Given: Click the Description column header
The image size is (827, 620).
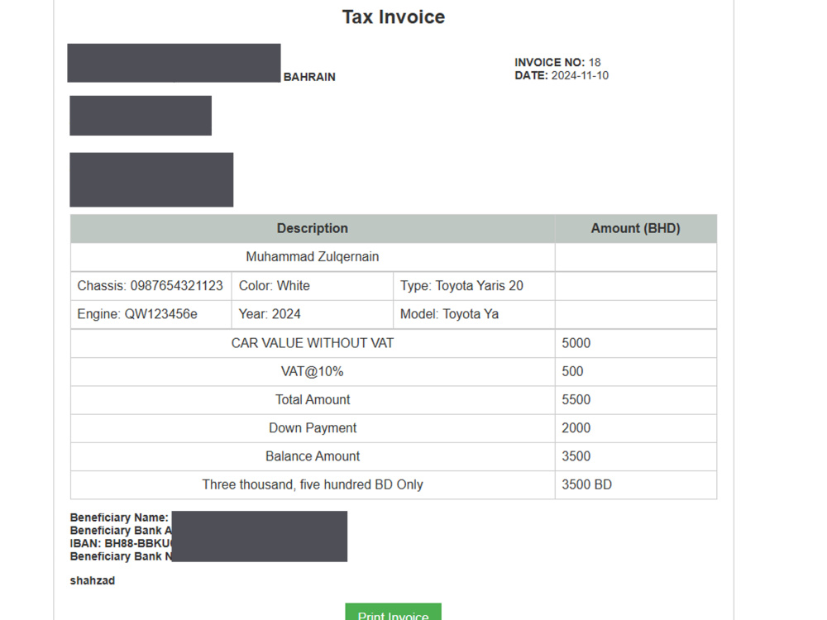Looking at the screenshot, I should (x=313, y=228).
